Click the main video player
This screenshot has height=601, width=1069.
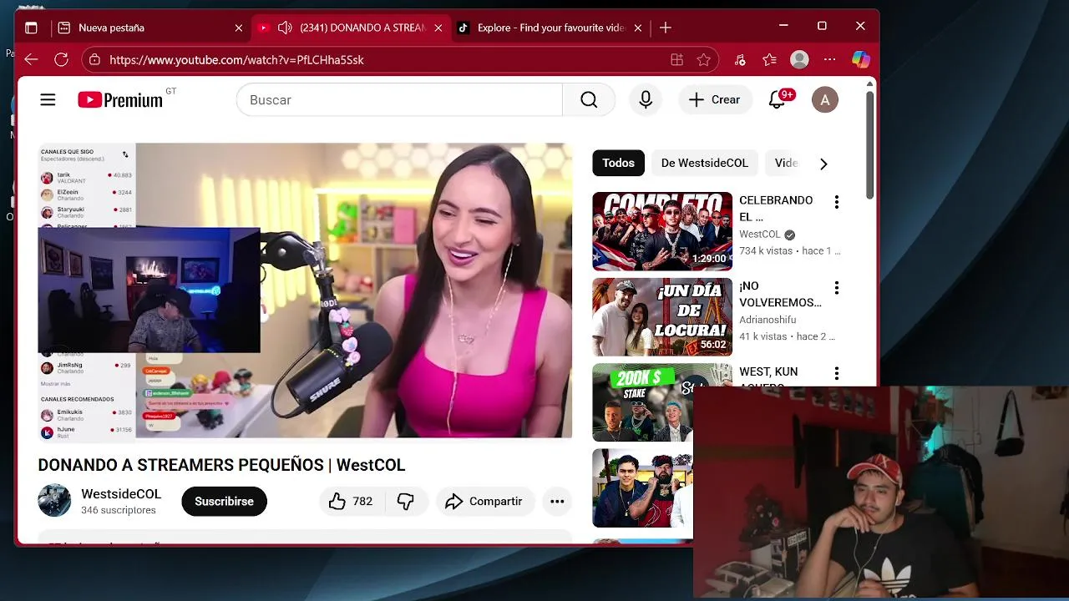click(305, 290)
